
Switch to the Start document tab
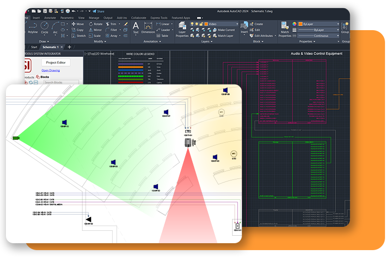click(34, 47)
